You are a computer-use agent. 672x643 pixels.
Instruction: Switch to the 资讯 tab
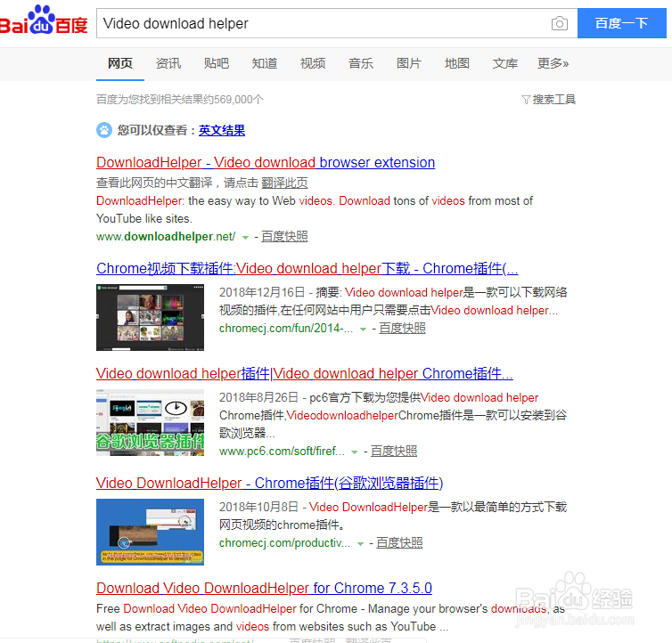[x=168, y=63]
